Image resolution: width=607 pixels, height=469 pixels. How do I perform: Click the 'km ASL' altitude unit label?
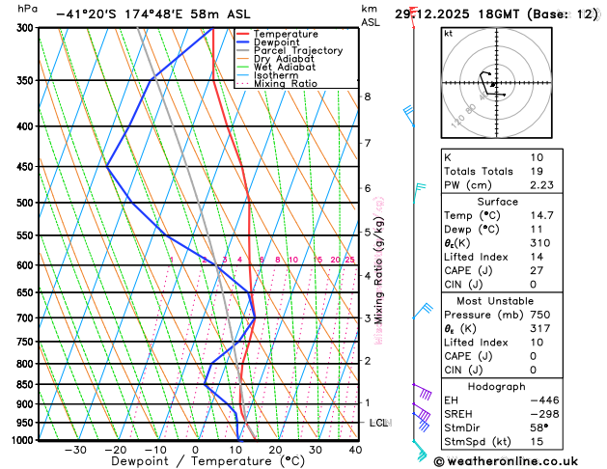[x=371, y=15]
